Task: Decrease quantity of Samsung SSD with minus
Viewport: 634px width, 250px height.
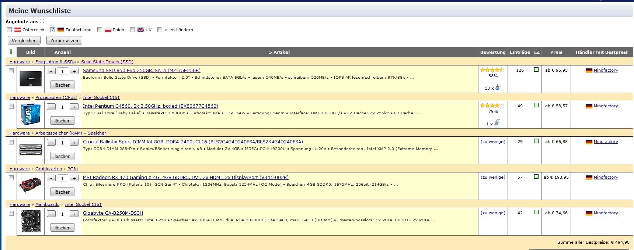Action: click(x=51, y=71)
